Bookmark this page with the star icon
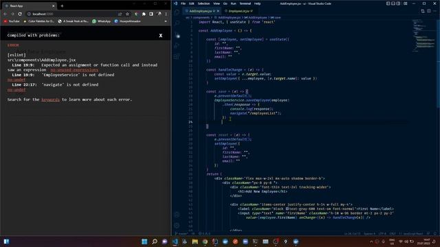 pos(127,14)
